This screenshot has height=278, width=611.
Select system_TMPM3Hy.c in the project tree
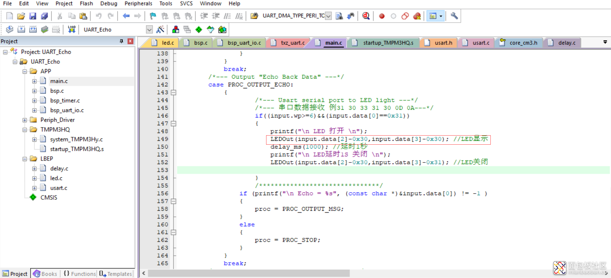tap(76, 139)
